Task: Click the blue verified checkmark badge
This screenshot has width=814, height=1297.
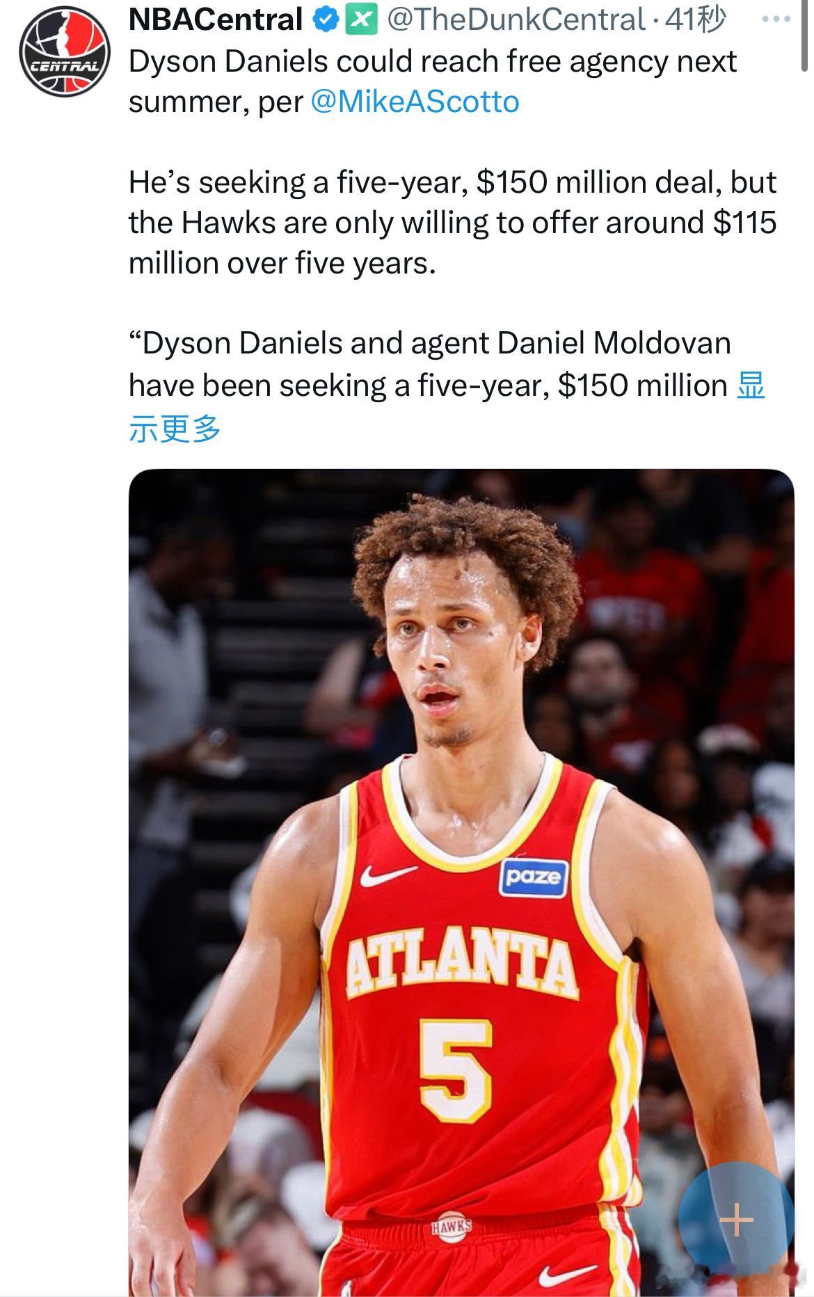Action: click(325, 19)
